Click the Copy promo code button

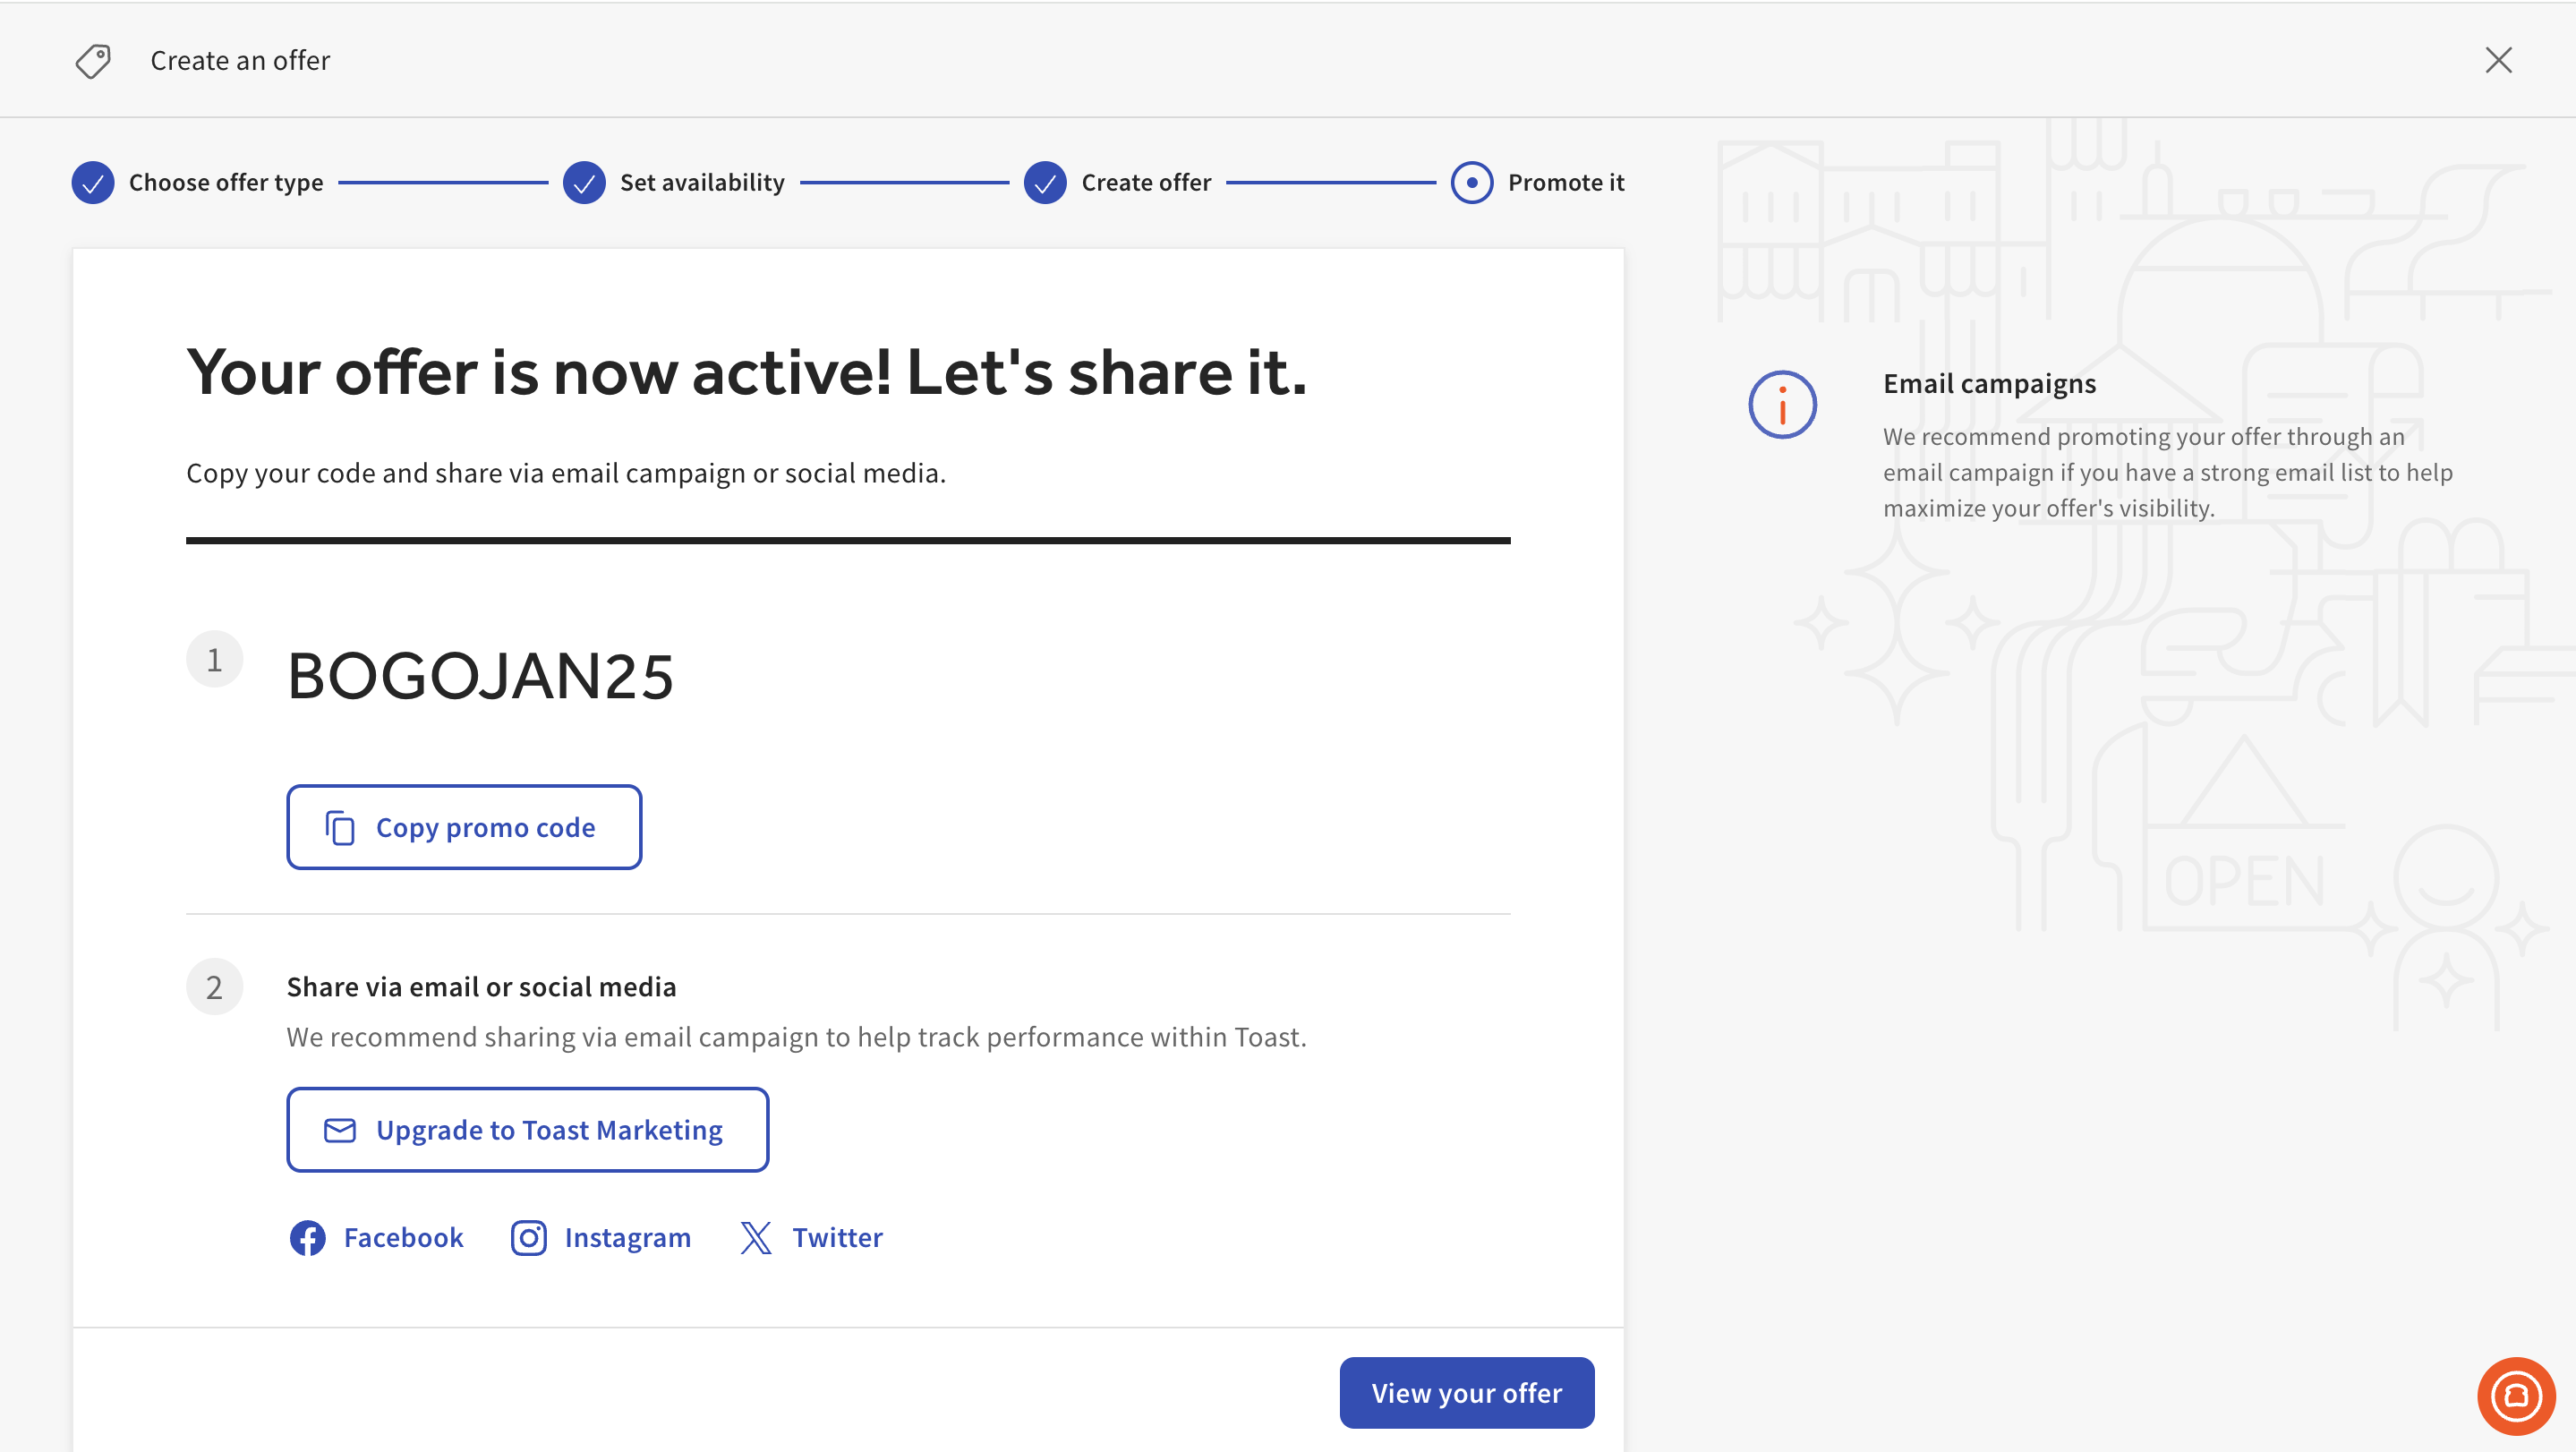(x=464, y=827)
